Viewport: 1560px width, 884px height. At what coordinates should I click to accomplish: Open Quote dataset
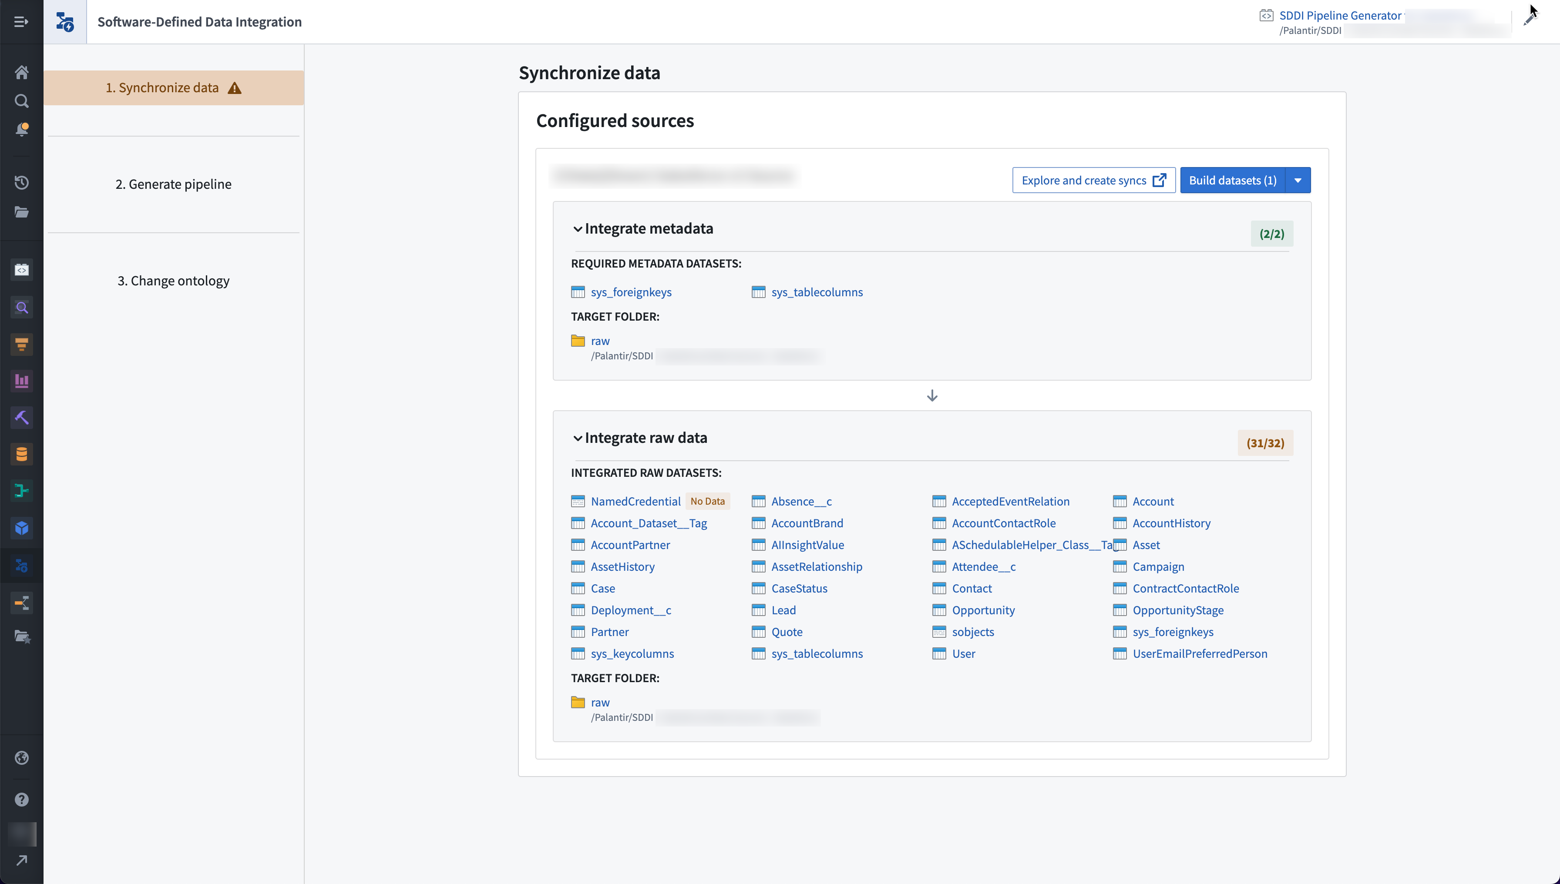(x=787, y=632)
